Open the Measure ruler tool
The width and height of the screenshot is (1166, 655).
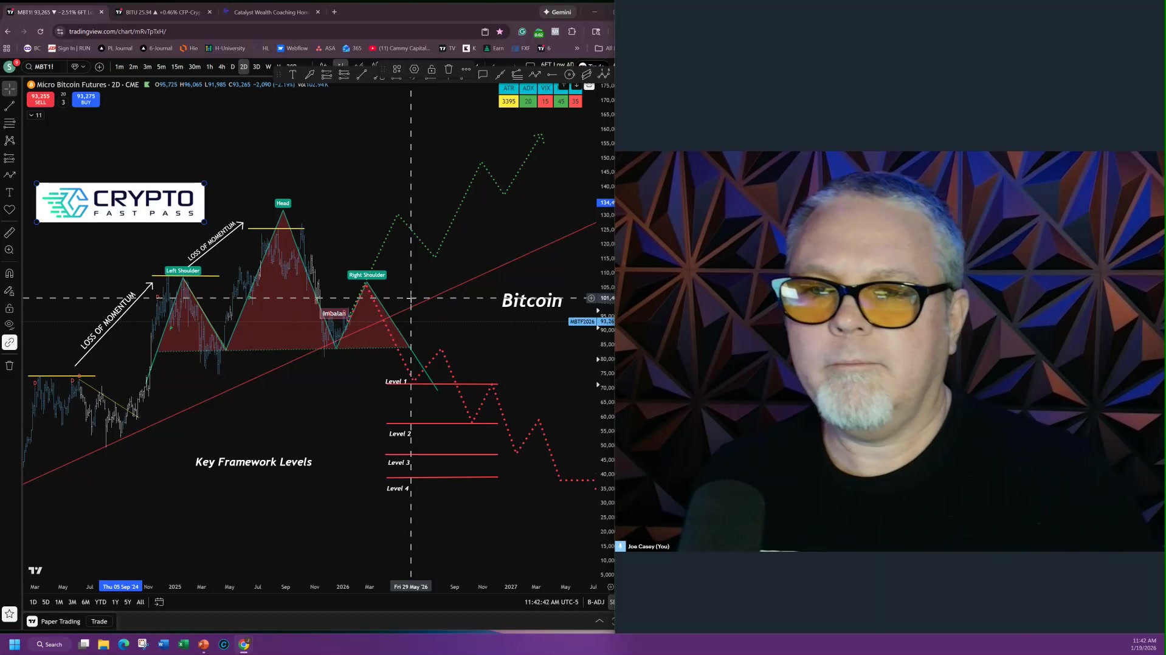click(x=10, y=233)
